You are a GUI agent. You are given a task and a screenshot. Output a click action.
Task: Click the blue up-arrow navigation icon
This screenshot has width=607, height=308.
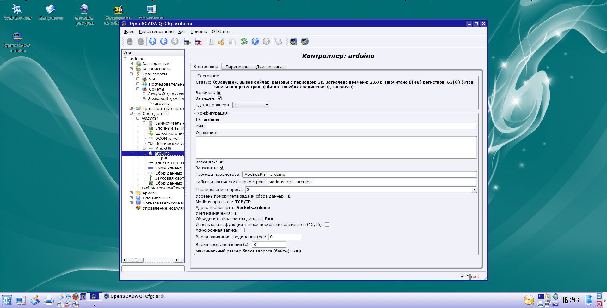(x=153, y=41)
